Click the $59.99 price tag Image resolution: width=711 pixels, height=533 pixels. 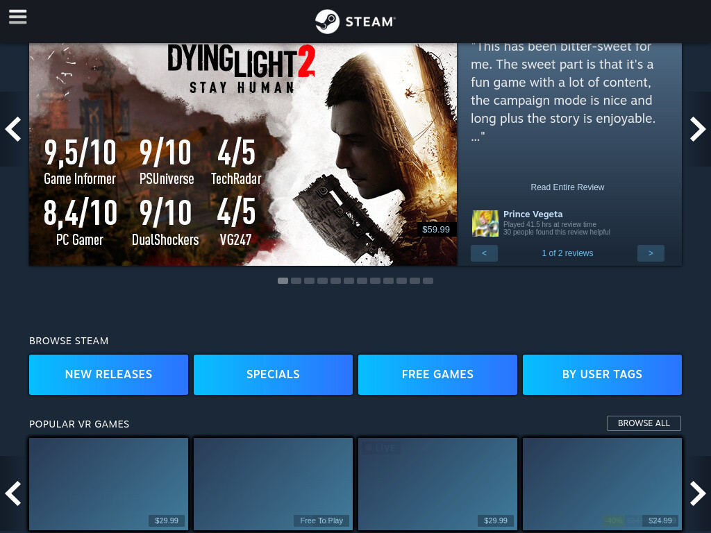tap(436, 229)
